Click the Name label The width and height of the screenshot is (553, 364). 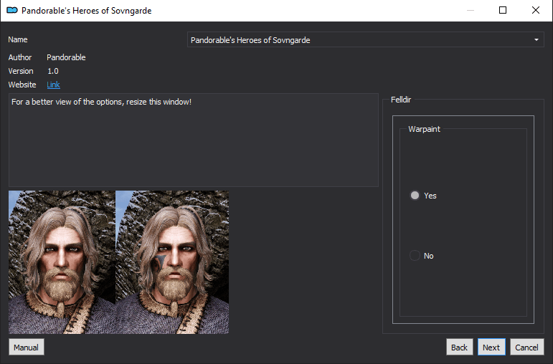18,39
